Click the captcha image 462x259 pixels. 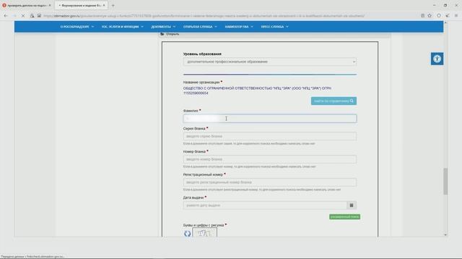coord(205,233)
